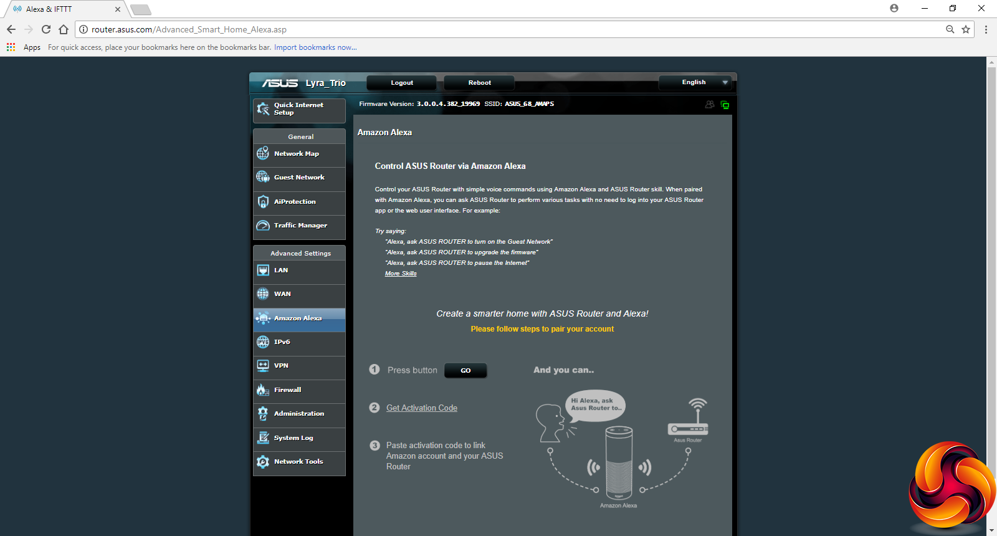The height and width of the screenshot is (536, 997).
Task: Go to browser home page
Action: click(x=64, y=29)
